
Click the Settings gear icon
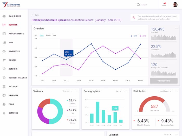[4, 113]
